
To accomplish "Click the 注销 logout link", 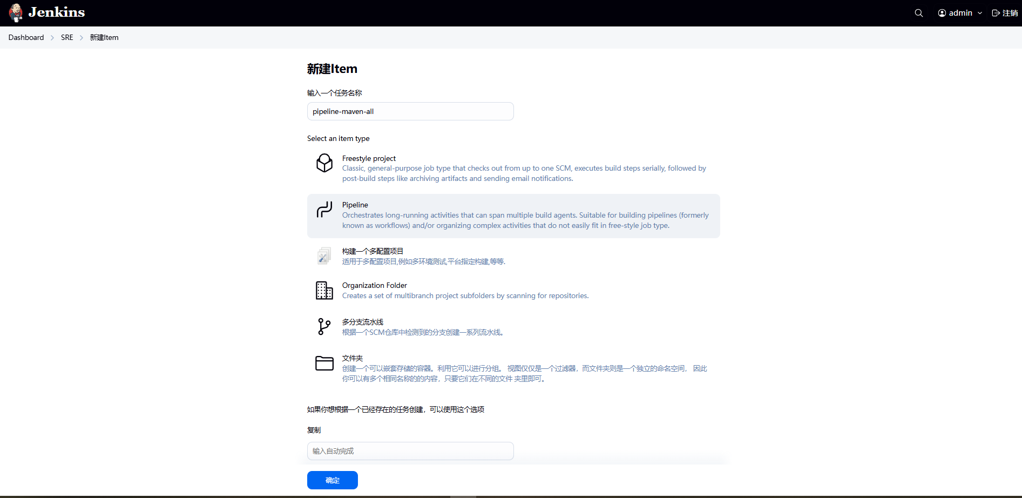I will coord(1005,13).
